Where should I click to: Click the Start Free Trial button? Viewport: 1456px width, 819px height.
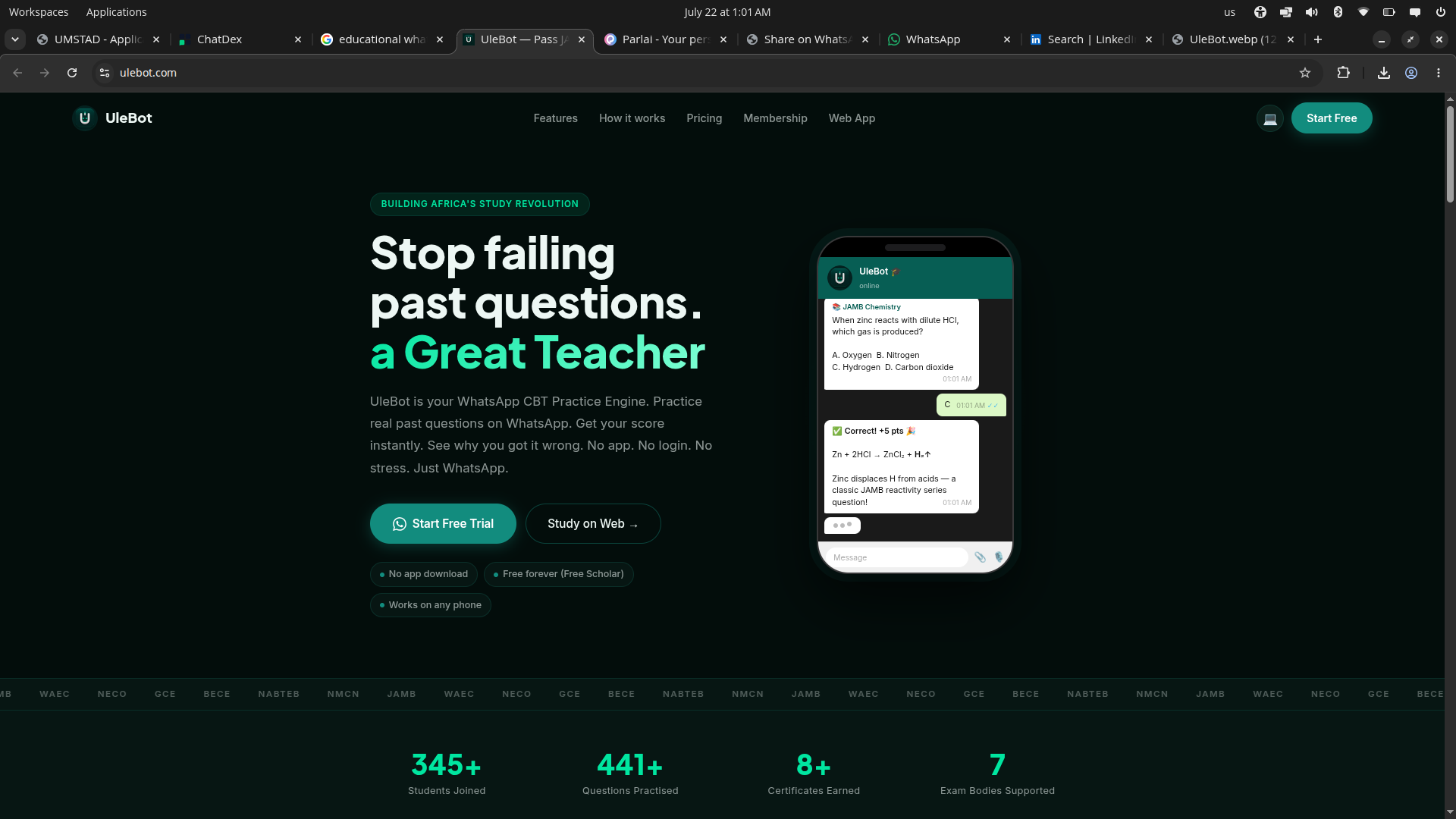click(443, 523)
